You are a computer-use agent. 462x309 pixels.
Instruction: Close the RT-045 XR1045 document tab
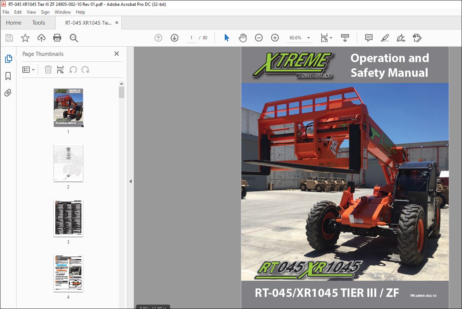point(117,22)
